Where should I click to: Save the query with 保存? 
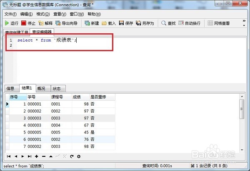point(126,23)
